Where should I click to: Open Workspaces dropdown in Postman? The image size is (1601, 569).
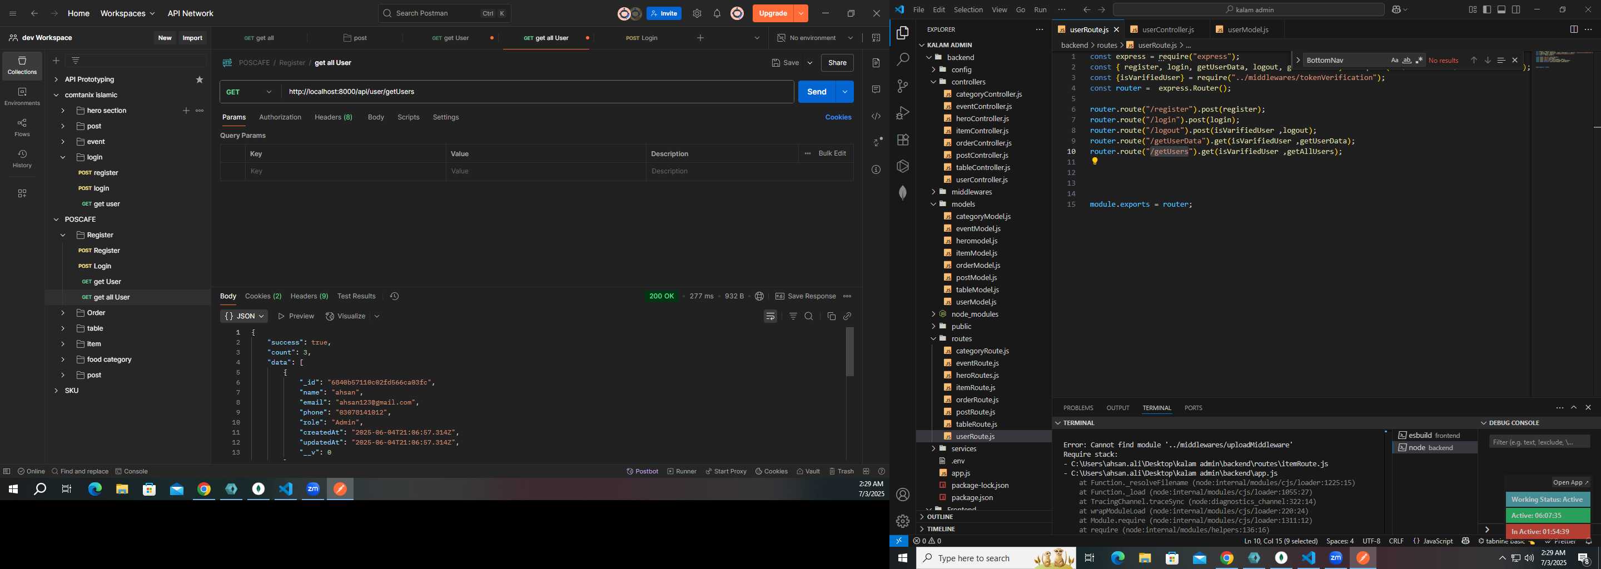click(x=127, y=14)
